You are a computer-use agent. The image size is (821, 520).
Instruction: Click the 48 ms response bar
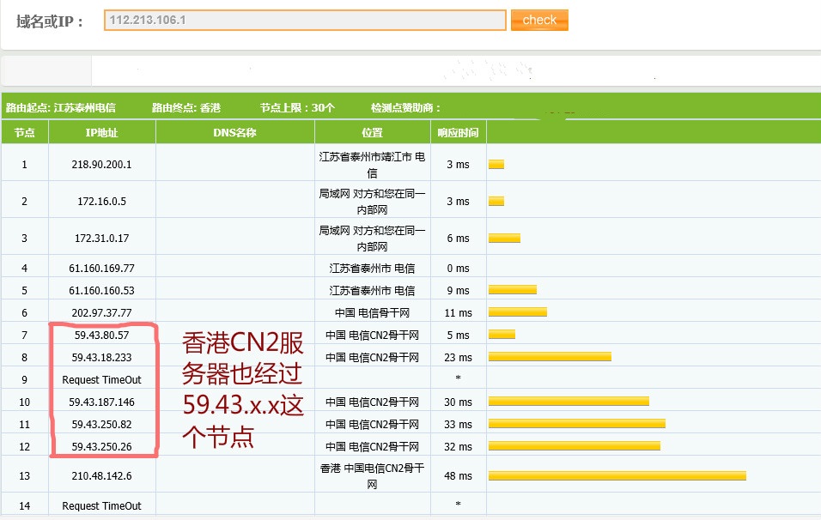point(617,476)
